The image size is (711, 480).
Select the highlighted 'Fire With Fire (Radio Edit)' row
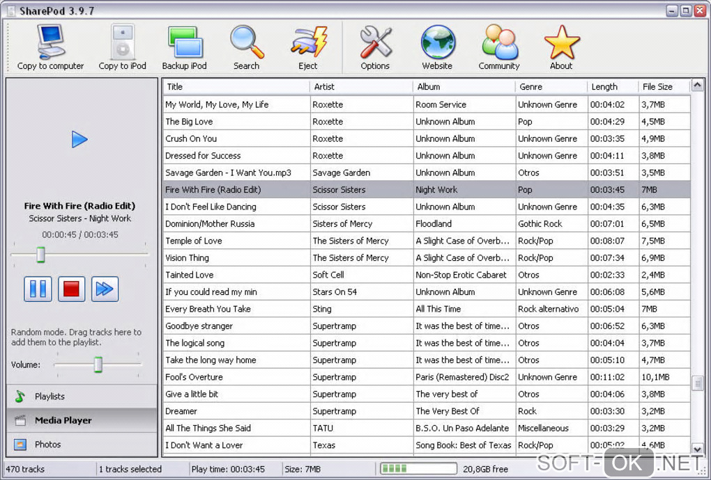tap(427, 189)
